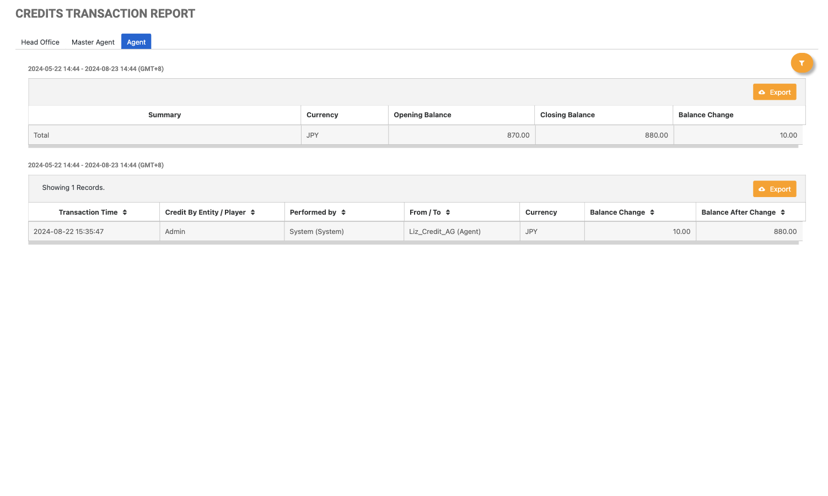Click the System (System) performed-by cell
Screen dimensions: 828x496
(x=316, y=232)
